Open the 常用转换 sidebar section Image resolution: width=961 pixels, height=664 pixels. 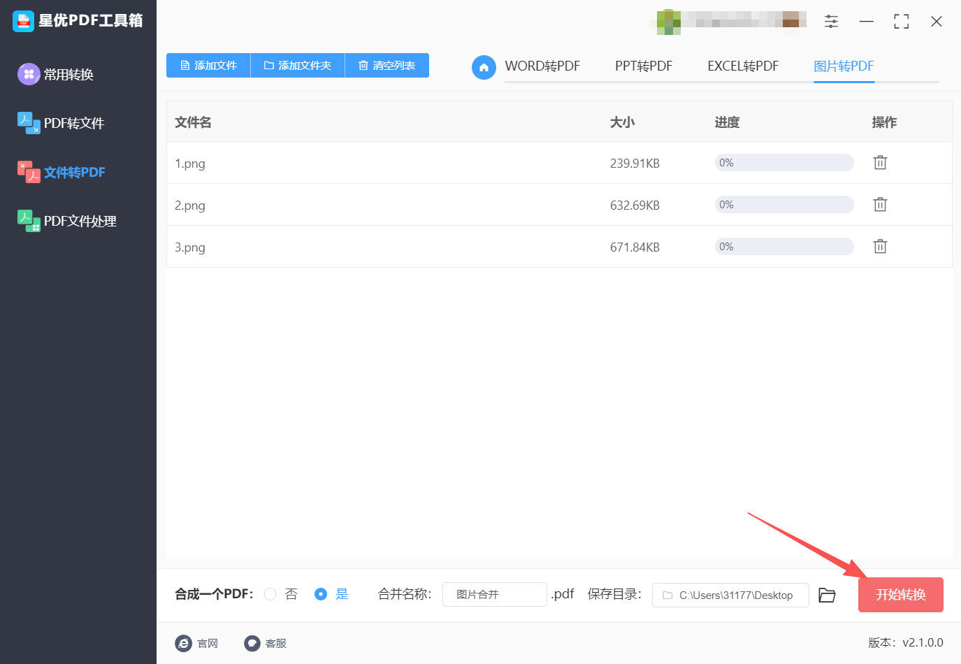[x=56, y=74]
